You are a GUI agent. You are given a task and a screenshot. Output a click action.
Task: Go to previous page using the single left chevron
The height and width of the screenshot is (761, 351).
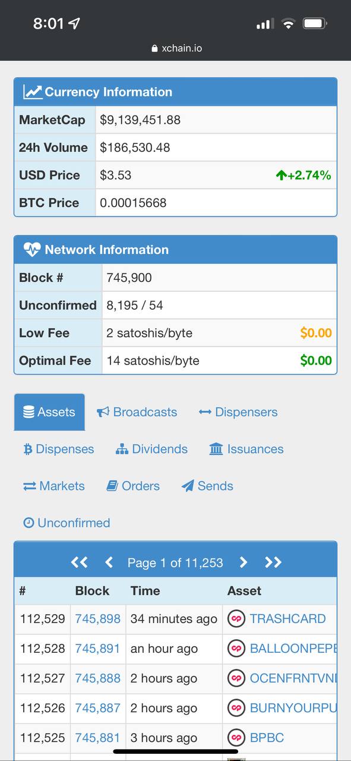(109, 562)
